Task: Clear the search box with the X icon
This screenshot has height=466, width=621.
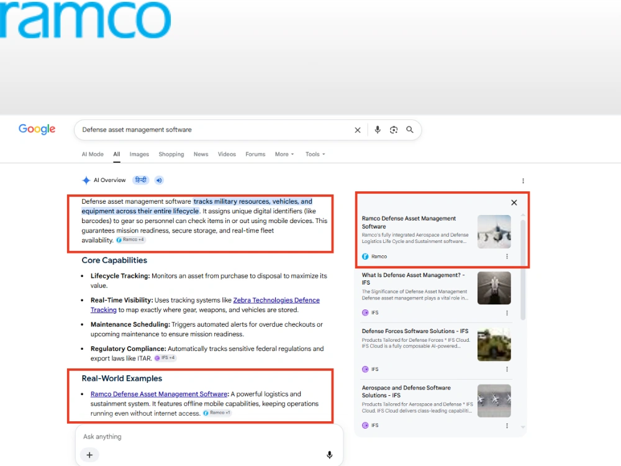Action: pyautogui.click(x=357, y=130)
